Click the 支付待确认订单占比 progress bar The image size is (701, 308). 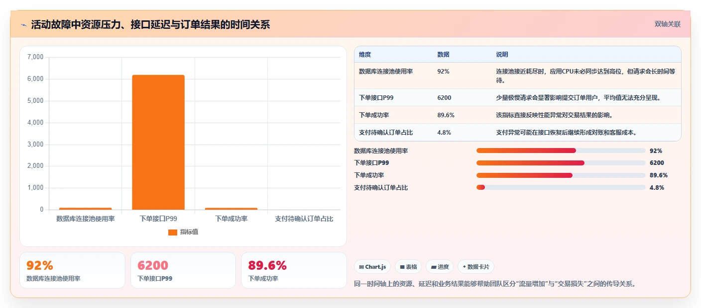(561, 187)
